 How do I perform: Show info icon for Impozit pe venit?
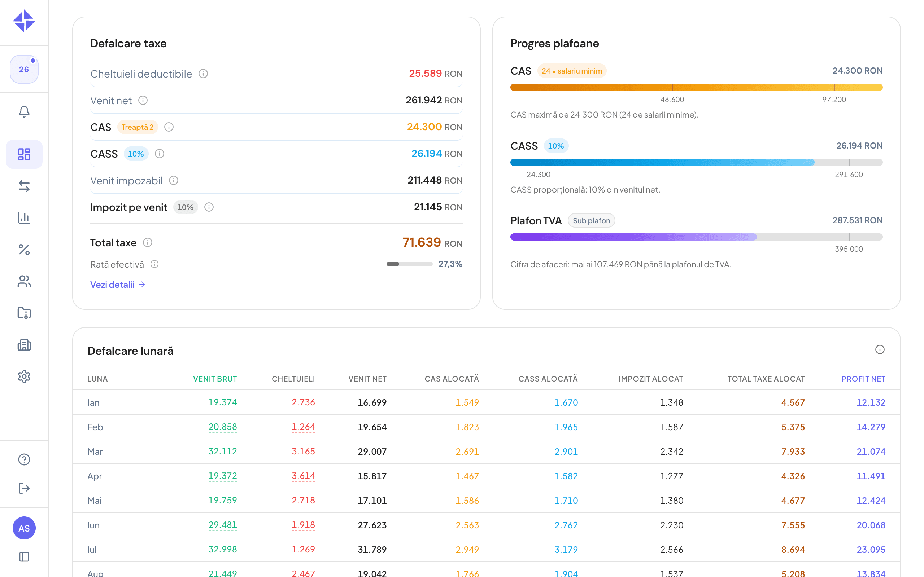coord(209,207)
